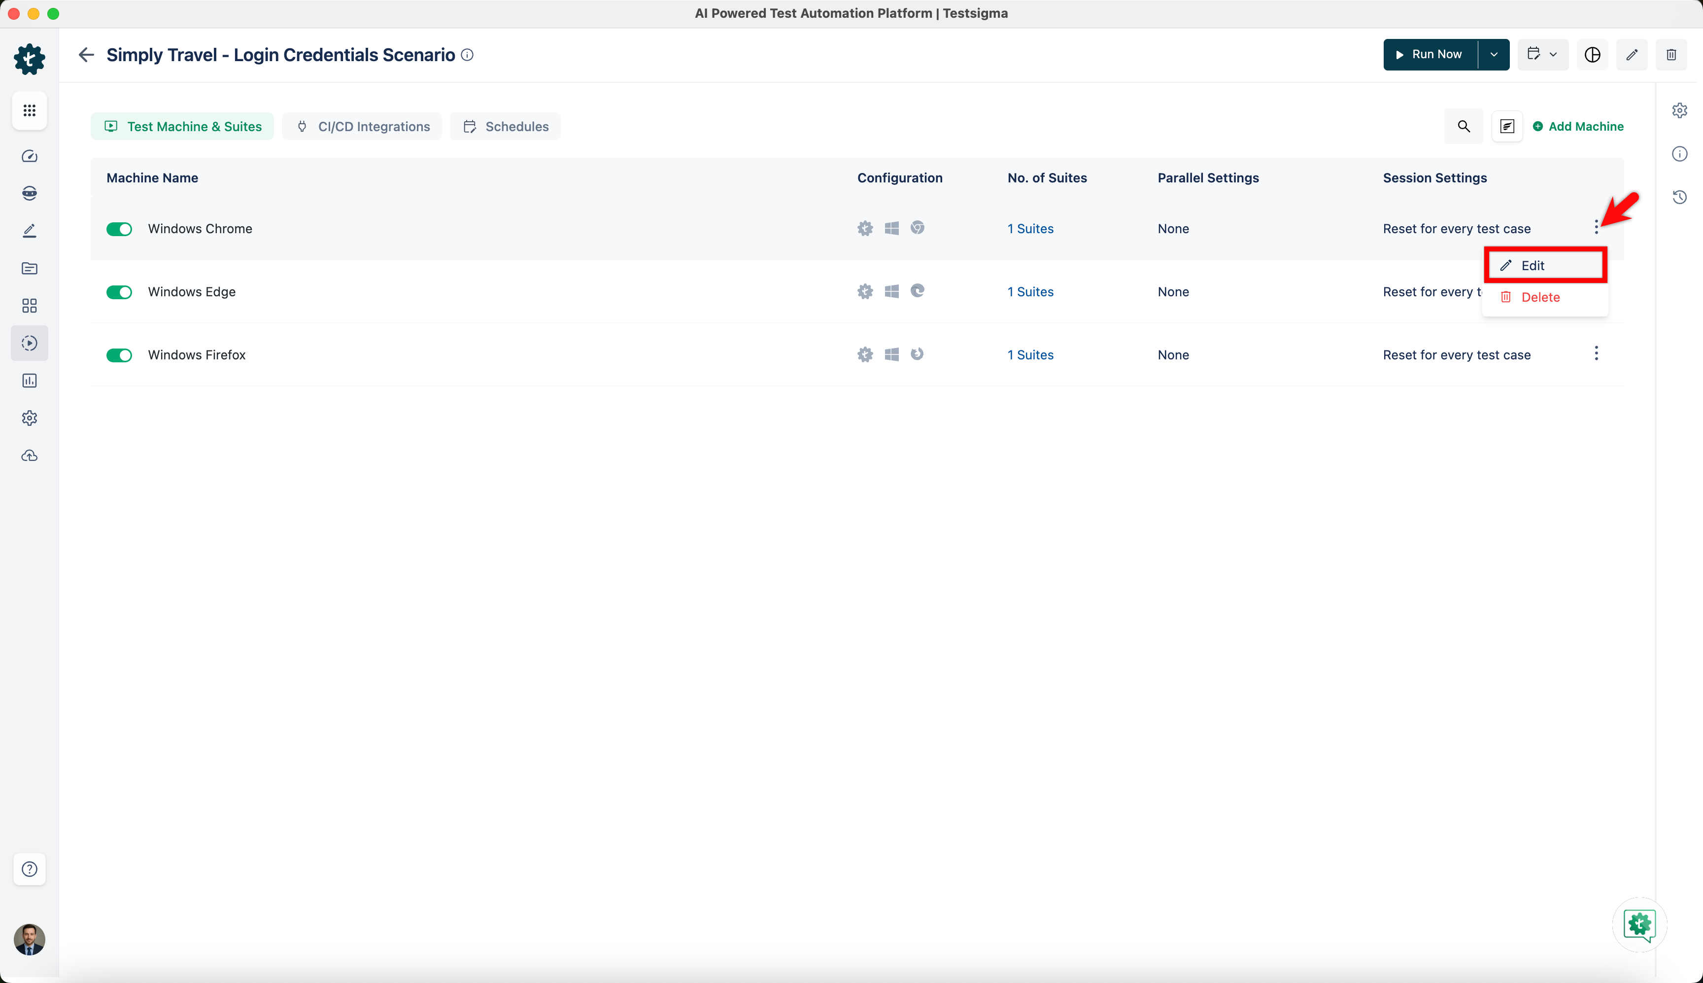Switch to the CI/CD Integrations tab
The width and height of the screenshot is (1703, 983).
[362, 126]
